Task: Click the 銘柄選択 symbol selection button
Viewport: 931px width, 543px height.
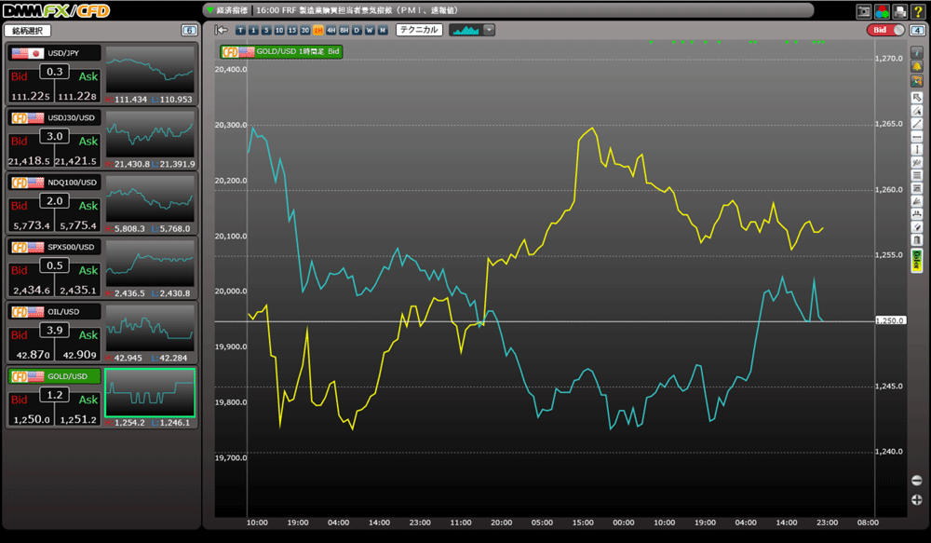Action: (28, 31)
